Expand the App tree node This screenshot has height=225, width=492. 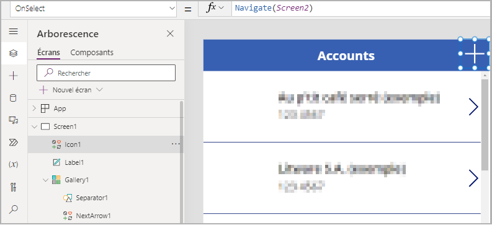(34, 108)
